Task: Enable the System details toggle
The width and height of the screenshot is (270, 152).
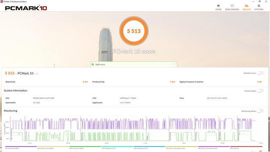Action: click(x=260, y=91)
